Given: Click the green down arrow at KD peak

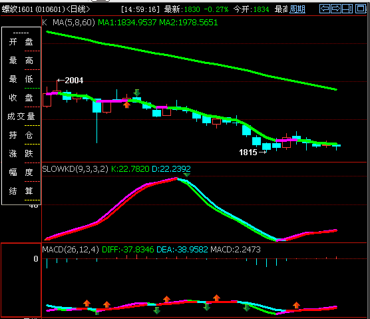Looking at the screenshot, I should click(186, 175).
